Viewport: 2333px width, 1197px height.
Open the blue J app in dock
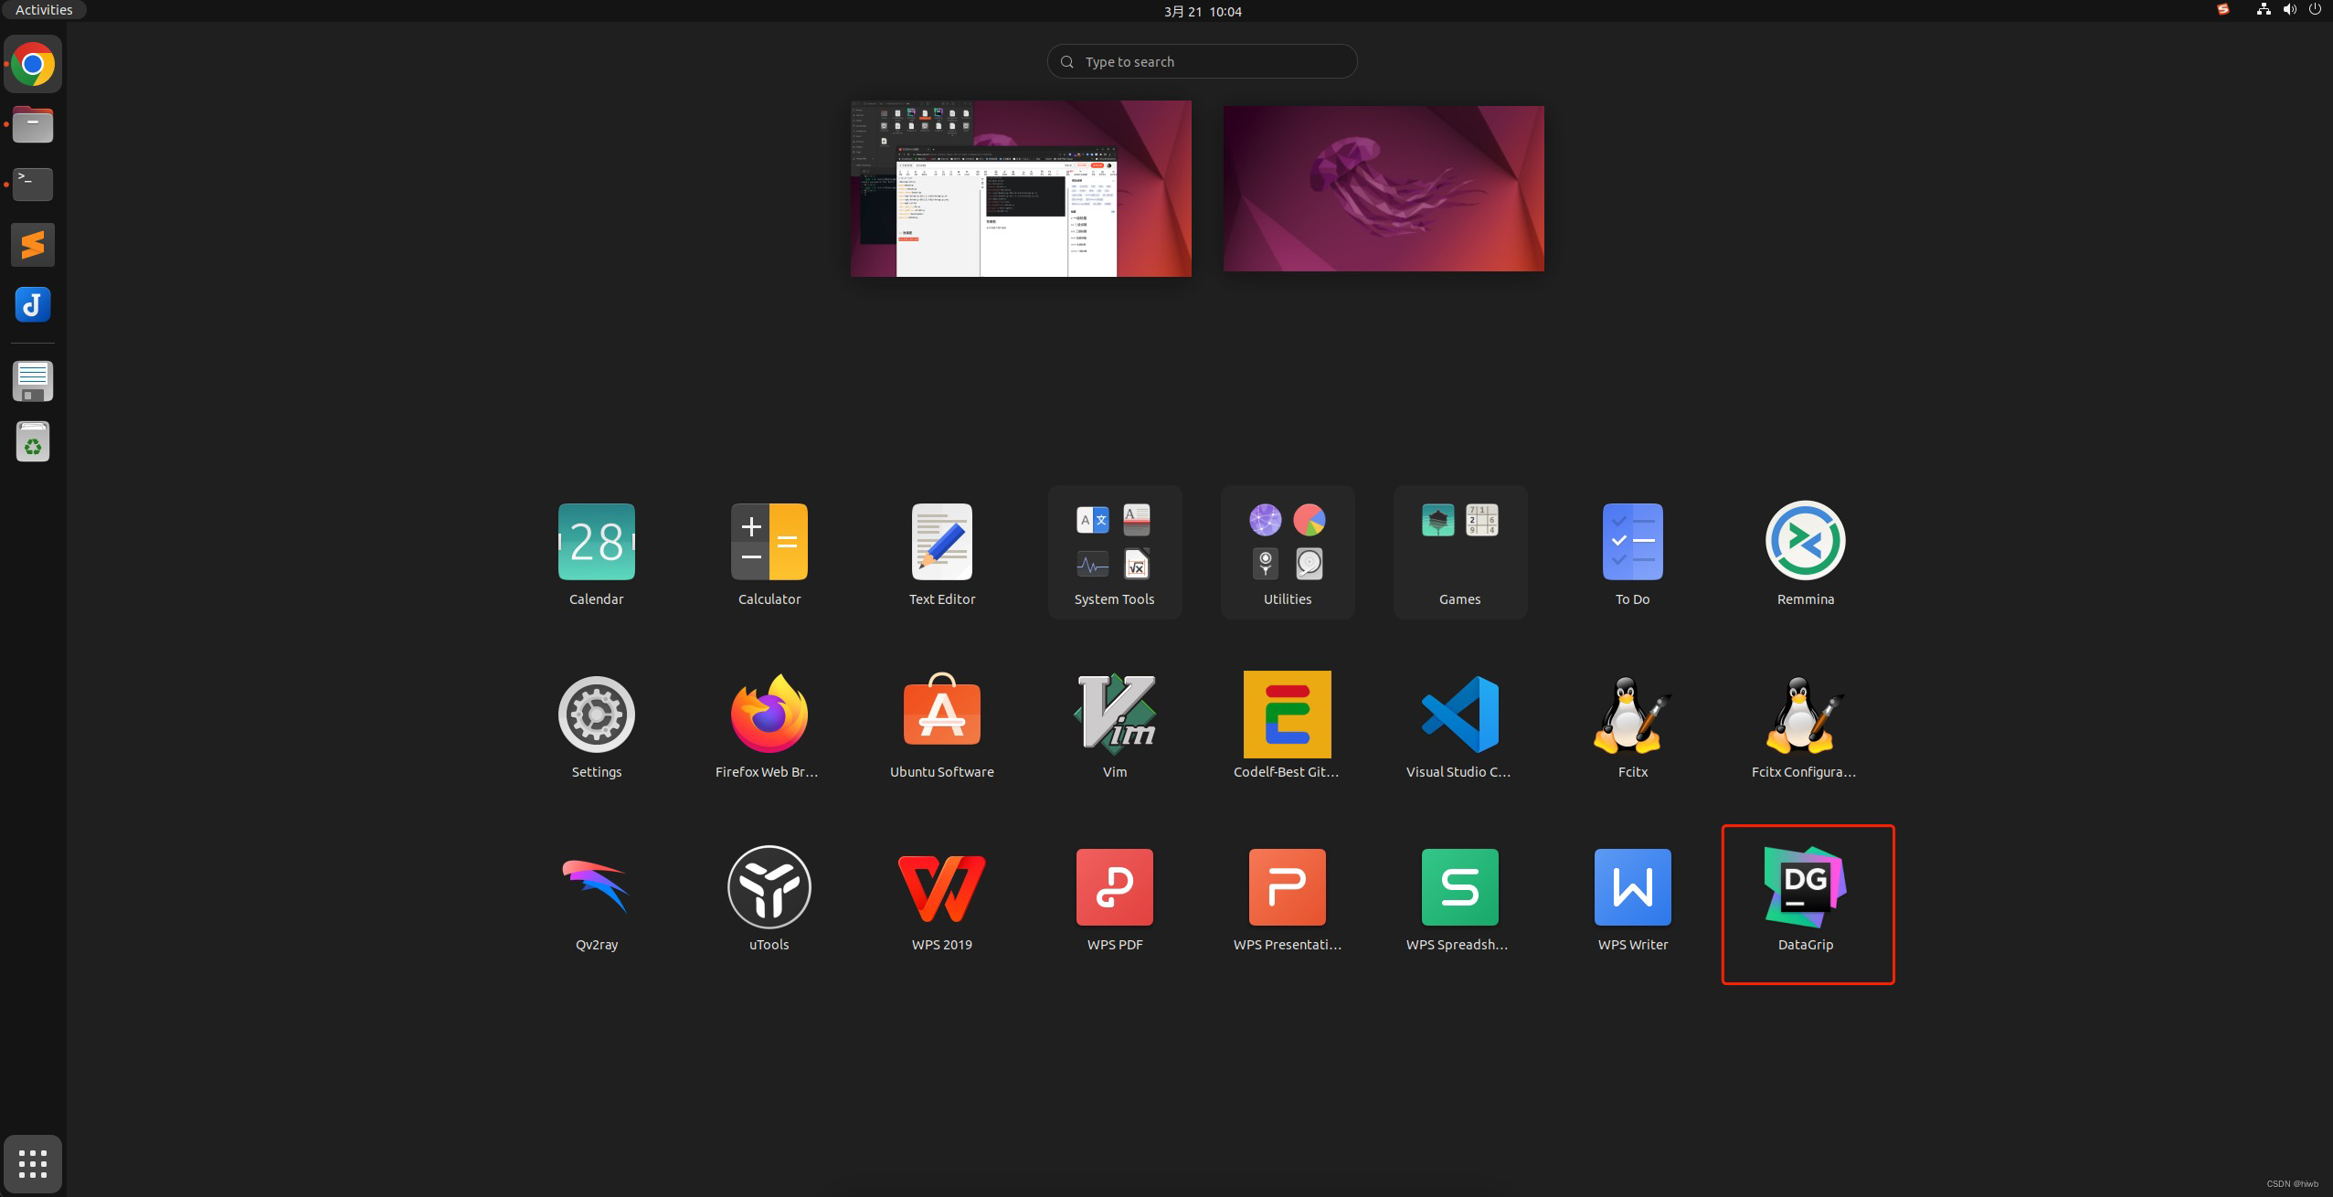tap(33, 305)
